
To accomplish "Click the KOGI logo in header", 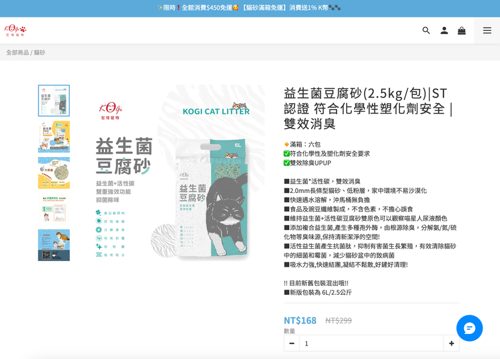I will 15,31.
